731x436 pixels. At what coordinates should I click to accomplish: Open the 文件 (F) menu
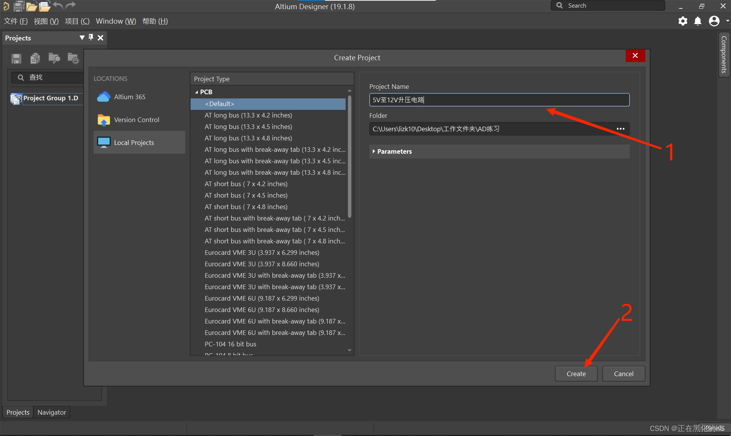coord(16,21)
